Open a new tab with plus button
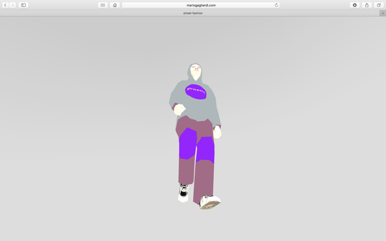386x241 pixels. [x=383, y=13]
